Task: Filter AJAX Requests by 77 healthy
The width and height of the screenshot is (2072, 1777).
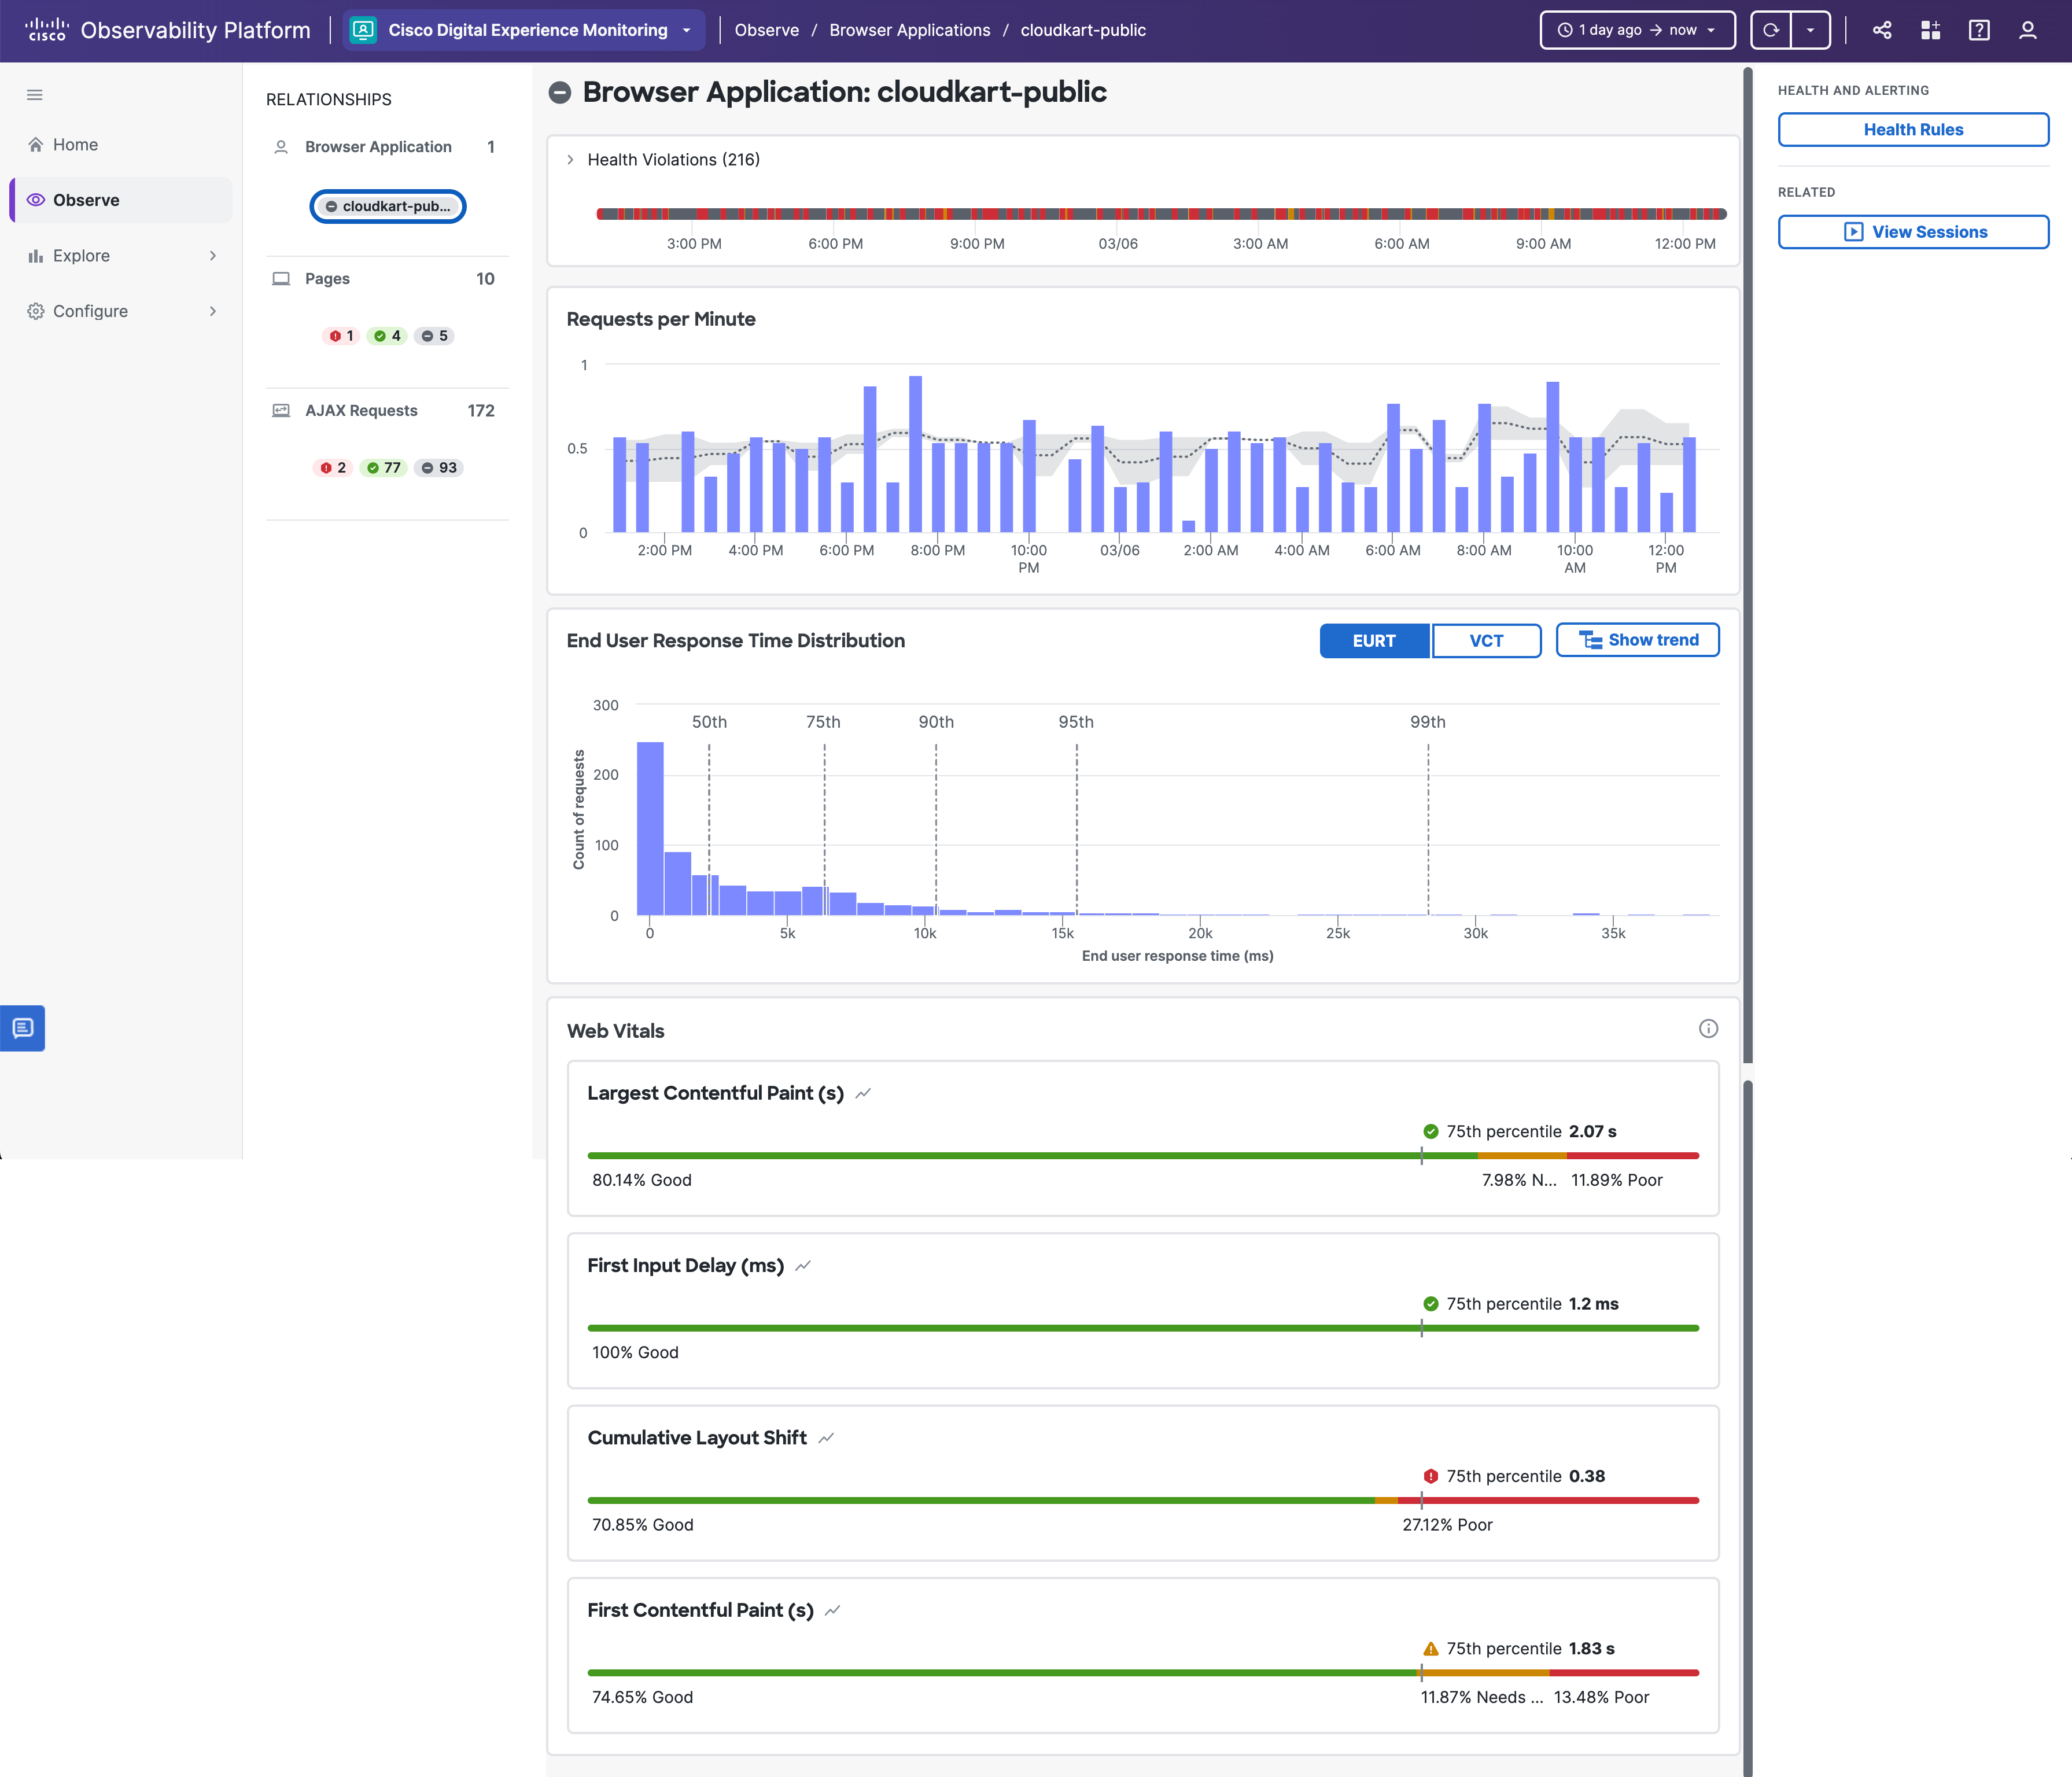Action: pos(384,468)
